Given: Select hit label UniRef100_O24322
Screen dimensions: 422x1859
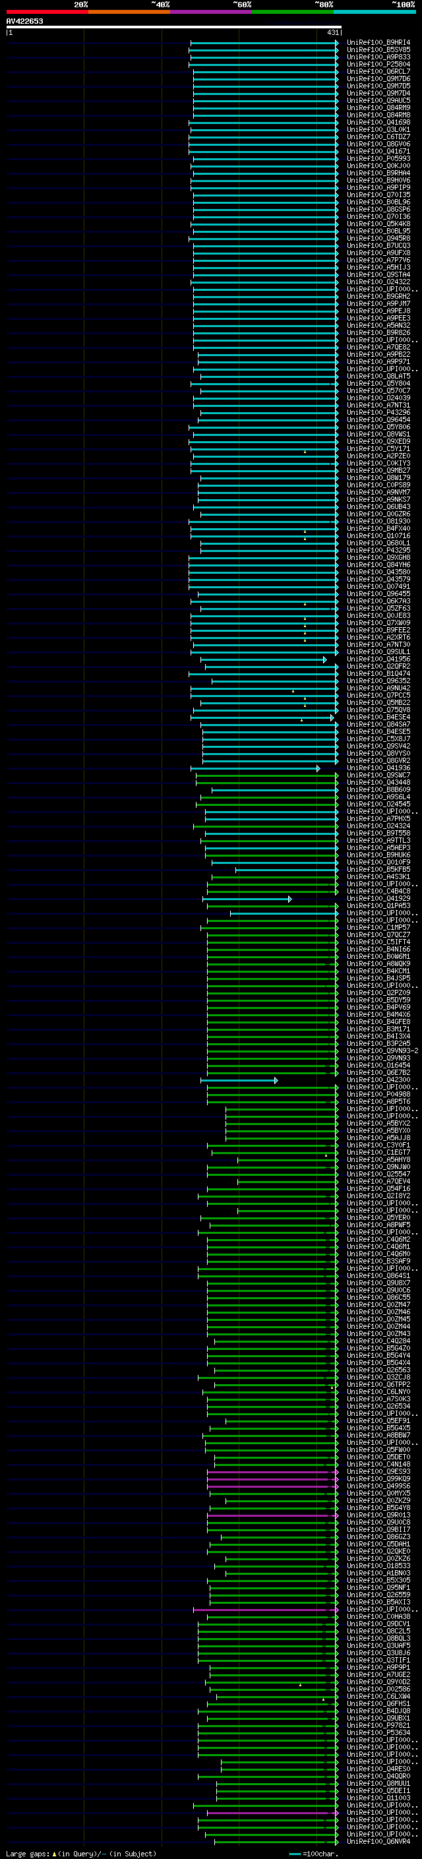Looking at the screenshot, I should point(378,282).
